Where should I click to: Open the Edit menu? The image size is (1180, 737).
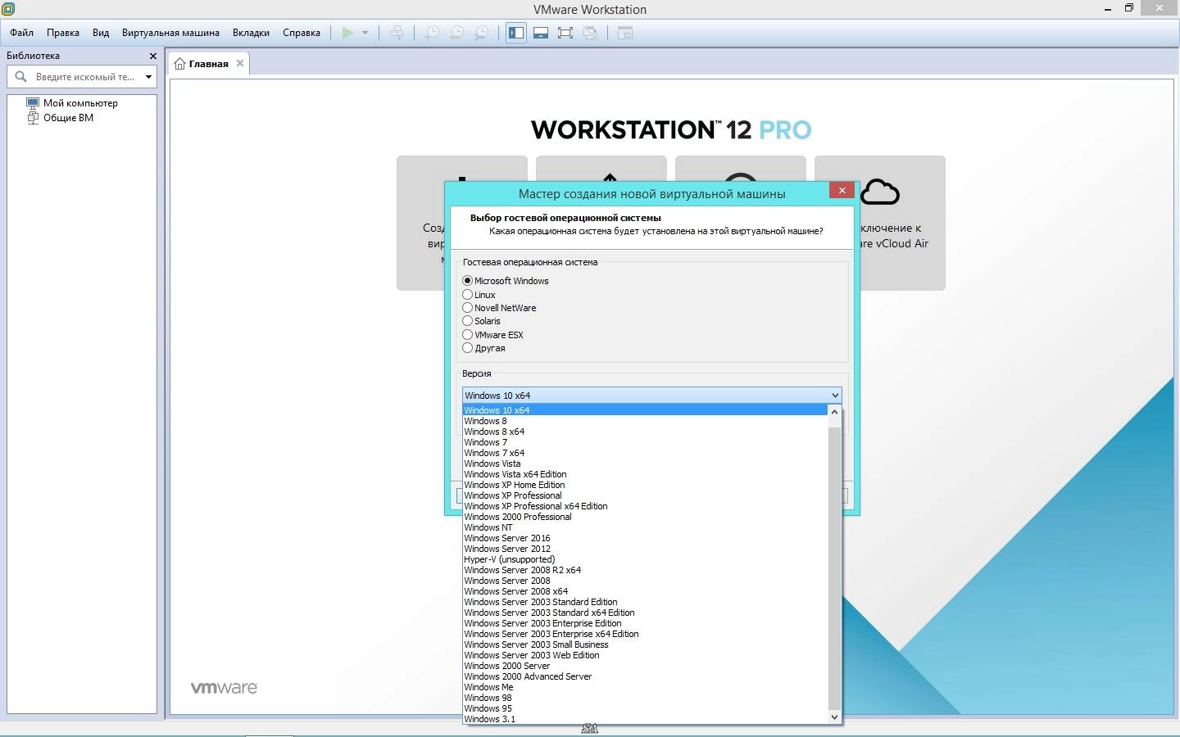[63, 33]
